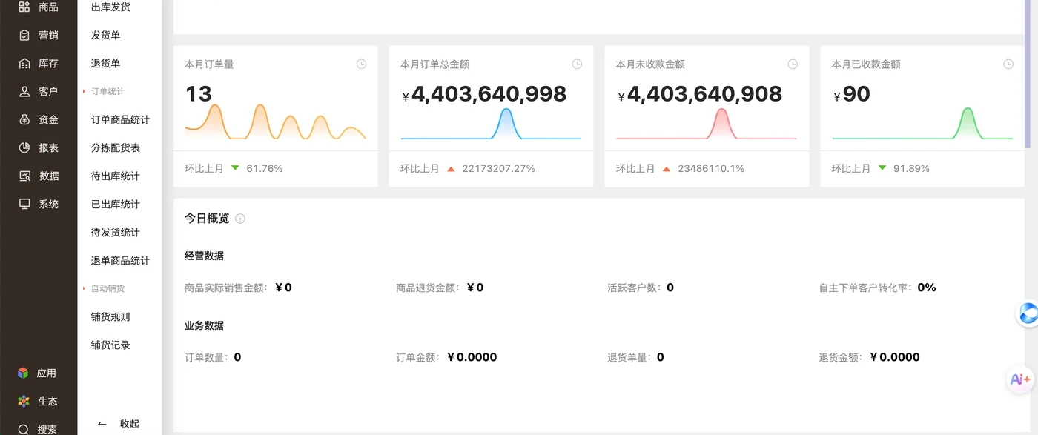Open 待发货统计 submenu item
The height and width of the screenshot is (435, 1038).
point(116,232)
